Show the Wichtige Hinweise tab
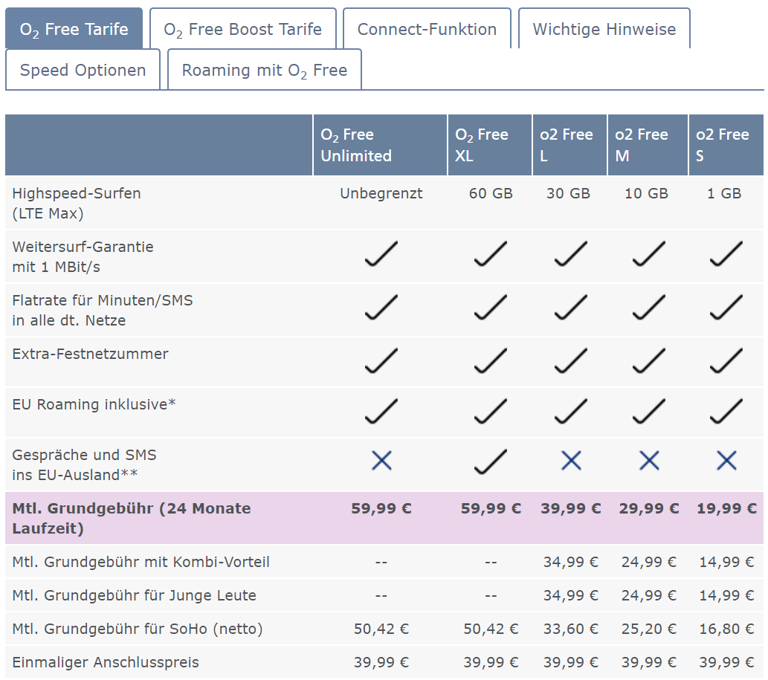The height and width of the screenshot is (680, 768). click(604, 28)
